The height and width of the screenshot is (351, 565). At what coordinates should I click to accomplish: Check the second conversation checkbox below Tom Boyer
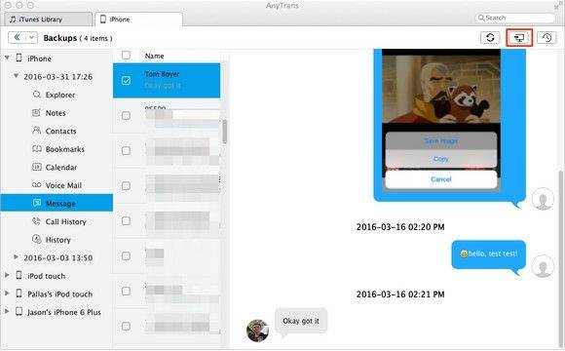click(126, 115)
